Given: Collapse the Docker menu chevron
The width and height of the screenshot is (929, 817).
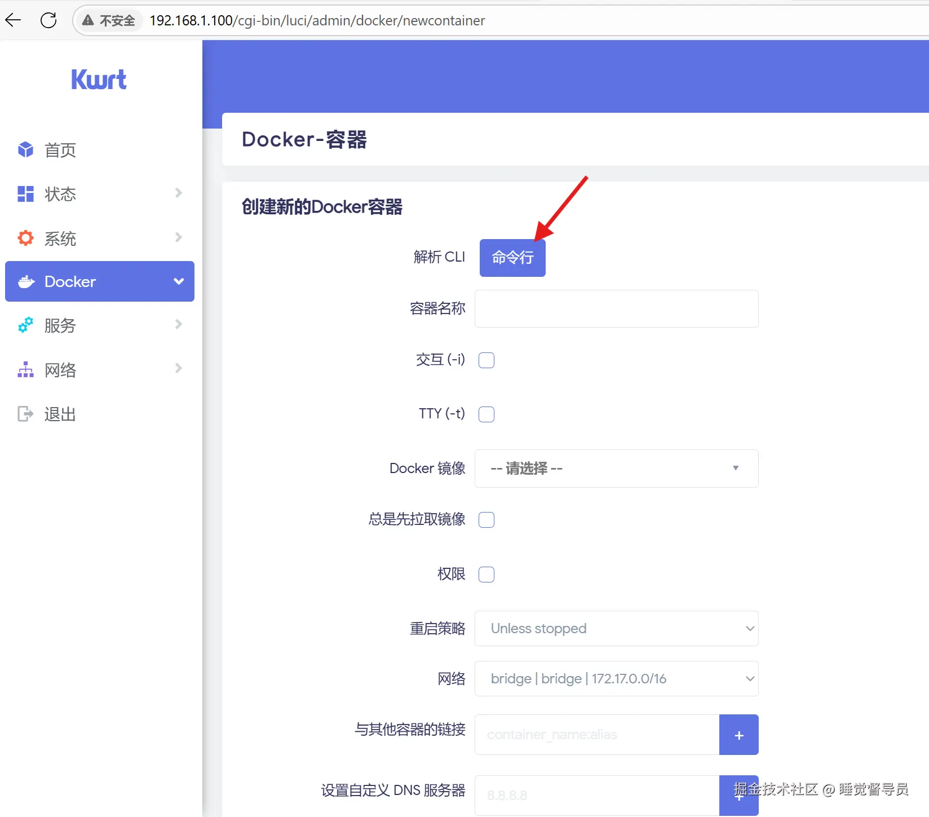Looking at the screenshot, I should click(x=179, y=281).
